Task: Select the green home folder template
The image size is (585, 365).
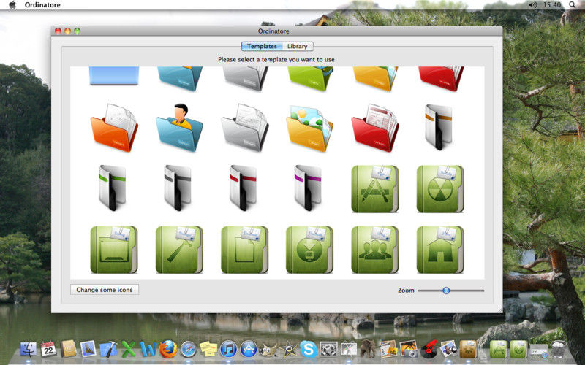Action: point(439,249)
